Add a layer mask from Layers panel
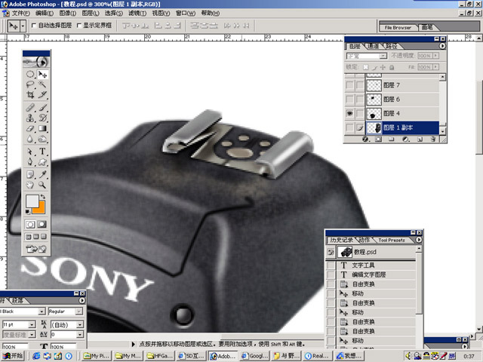 point(378,139)
